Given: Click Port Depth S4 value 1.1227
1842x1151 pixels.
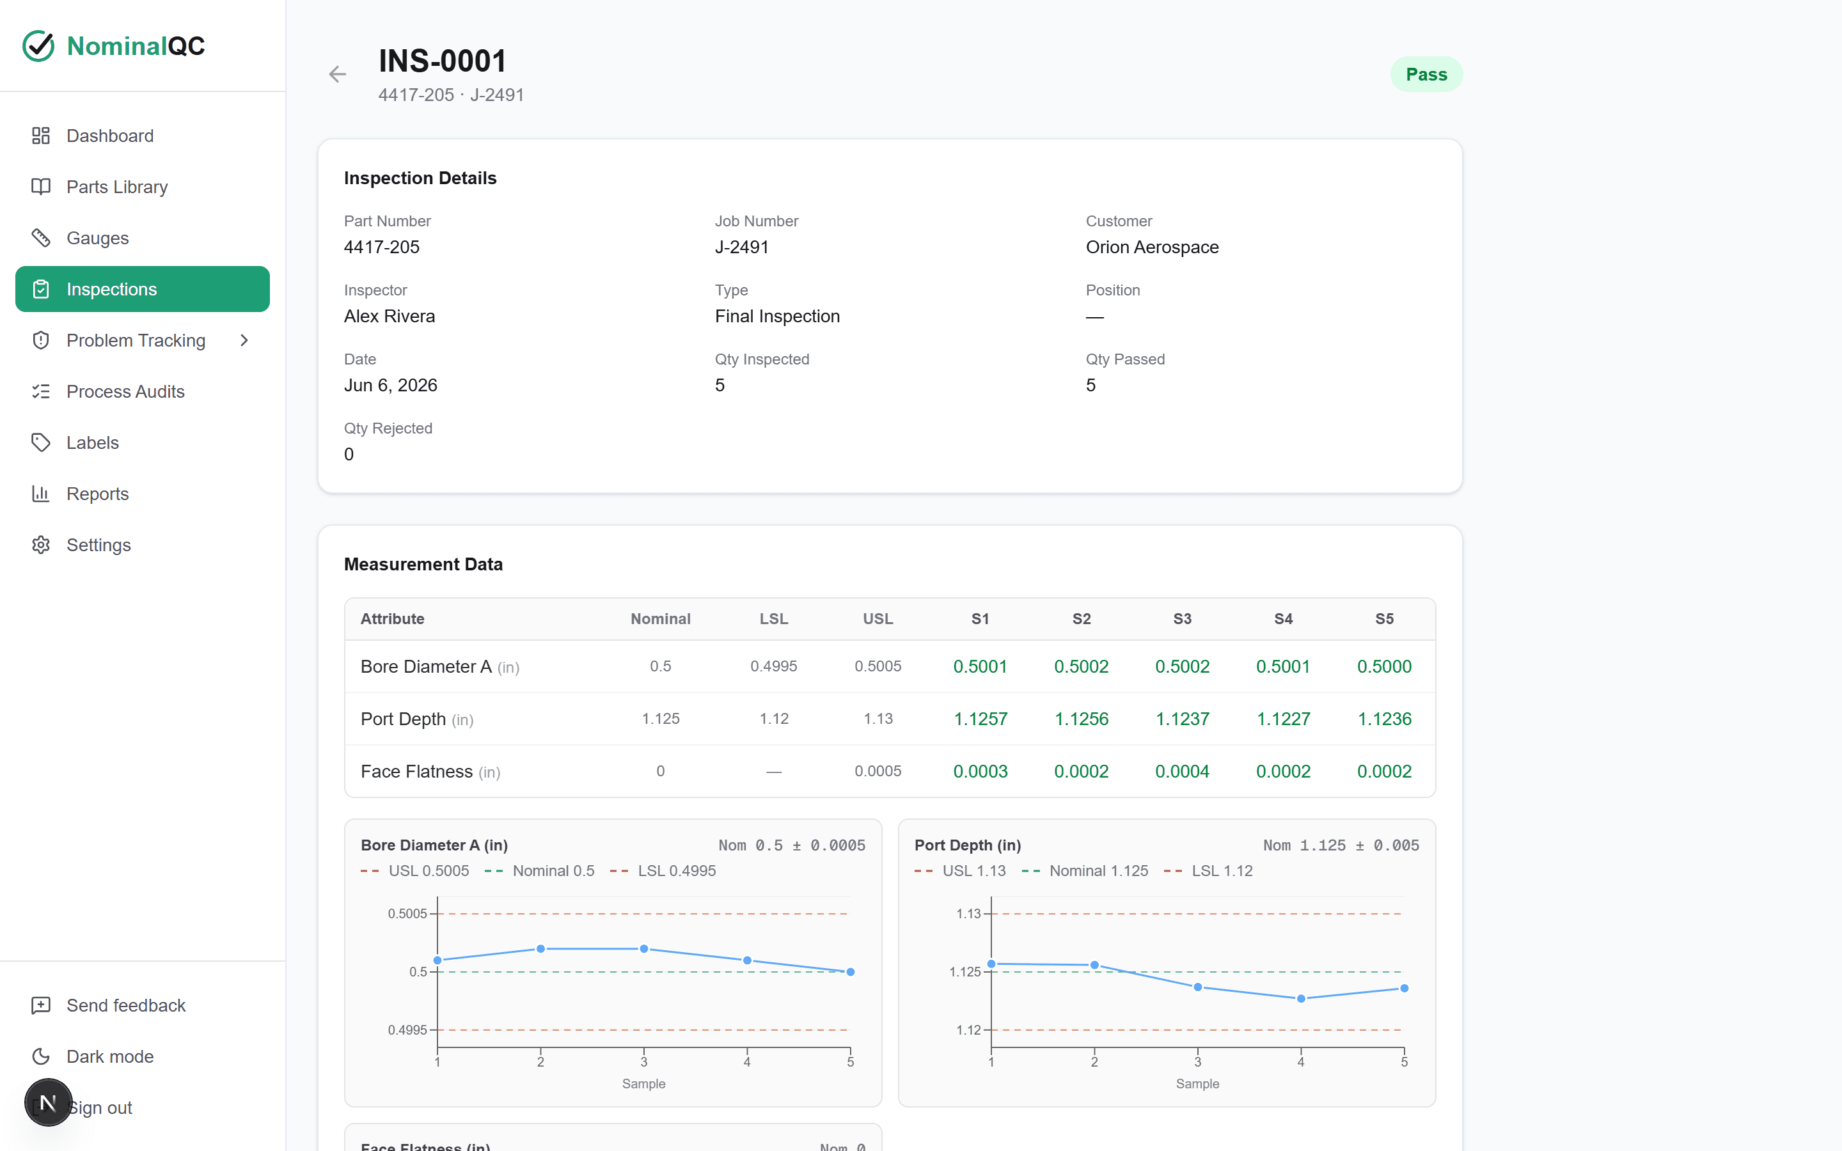Looking at the screenshot, I should point(1283,719).
